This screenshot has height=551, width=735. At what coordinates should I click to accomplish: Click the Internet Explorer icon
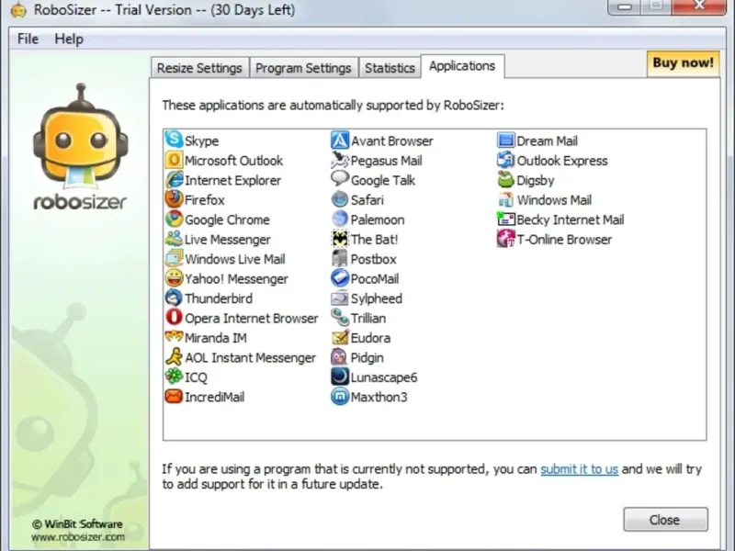tap(174, 179)
